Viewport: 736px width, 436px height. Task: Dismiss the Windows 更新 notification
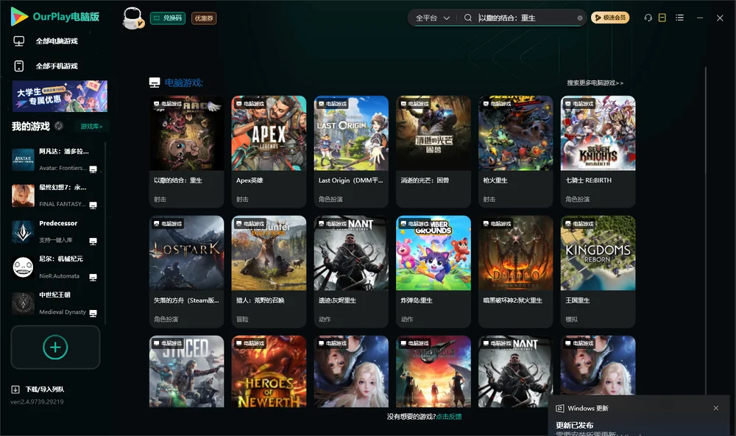tap(716, 408)
